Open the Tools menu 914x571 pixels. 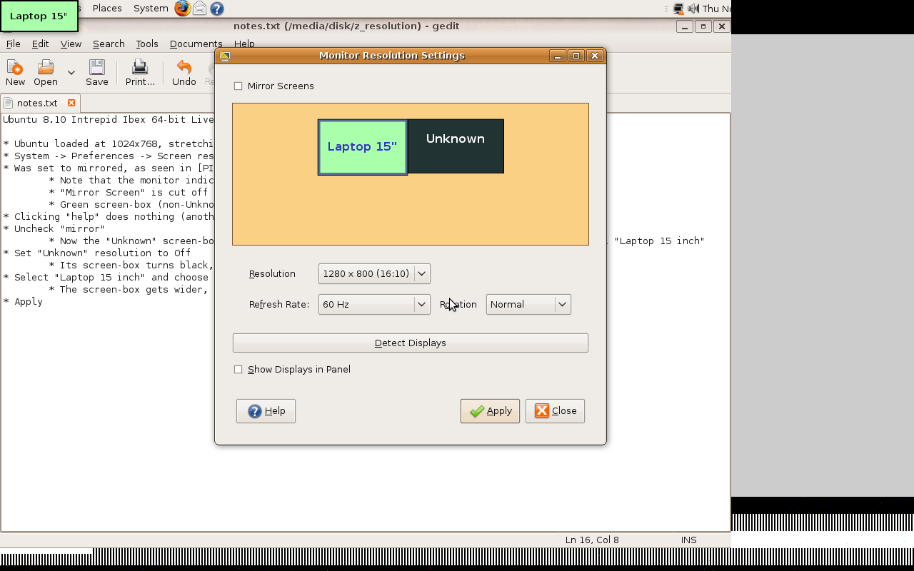[147, 44]
